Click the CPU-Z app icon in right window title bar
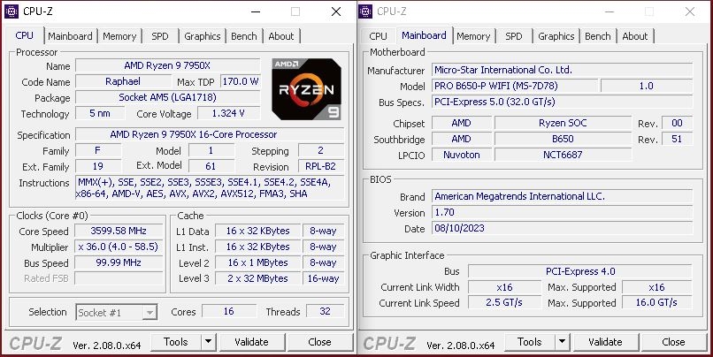Image resolution: width=713 pixels, height=357 pixels. tap(365, 11)
